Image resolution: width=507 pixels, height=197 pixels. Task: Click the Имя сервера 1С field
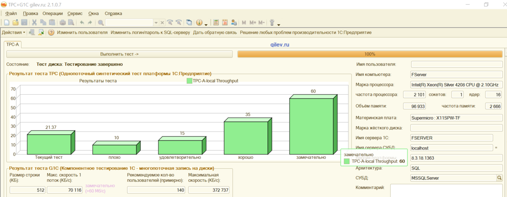pos(452,138)
